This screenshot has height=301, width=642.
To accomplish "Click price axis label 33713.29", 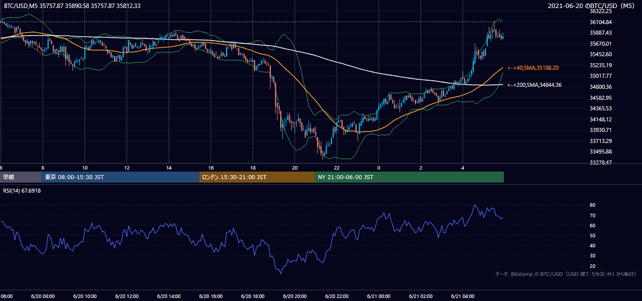I will tap(601, 141).
